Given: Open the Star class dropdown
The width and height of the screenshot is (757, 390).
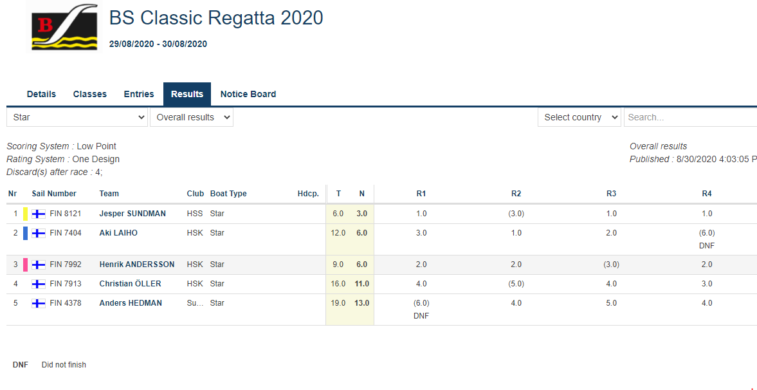Looking at the screenshot, I should [x=77, y=117].
